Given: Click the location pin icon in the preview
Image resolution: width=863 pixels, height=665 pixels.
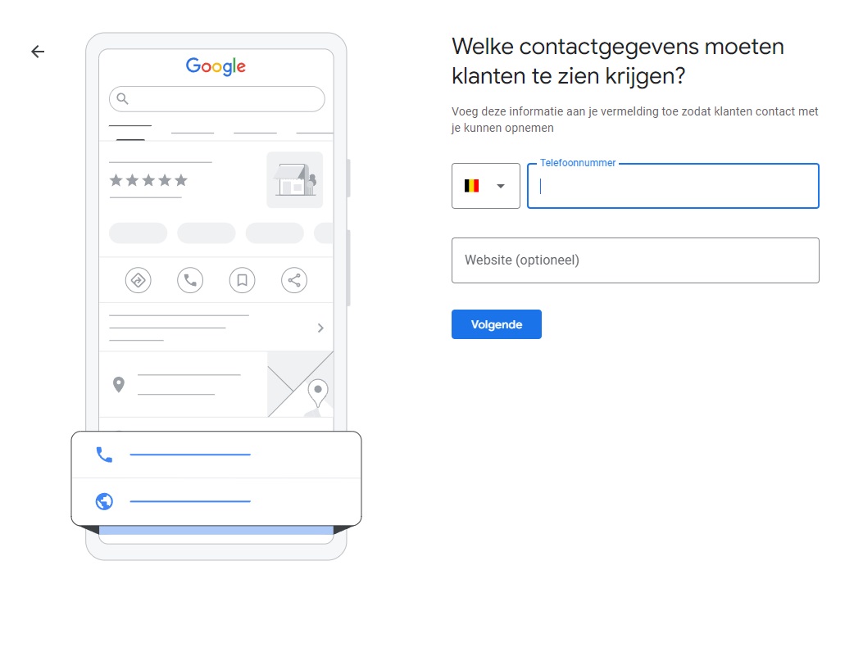Looking at the screenshot, I should point(119,383).
